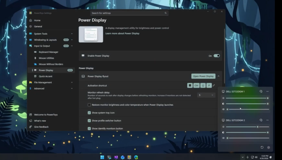Check Restore monitor brightness on launch
Screen dimensions: 282x160
tap(89, 105)
